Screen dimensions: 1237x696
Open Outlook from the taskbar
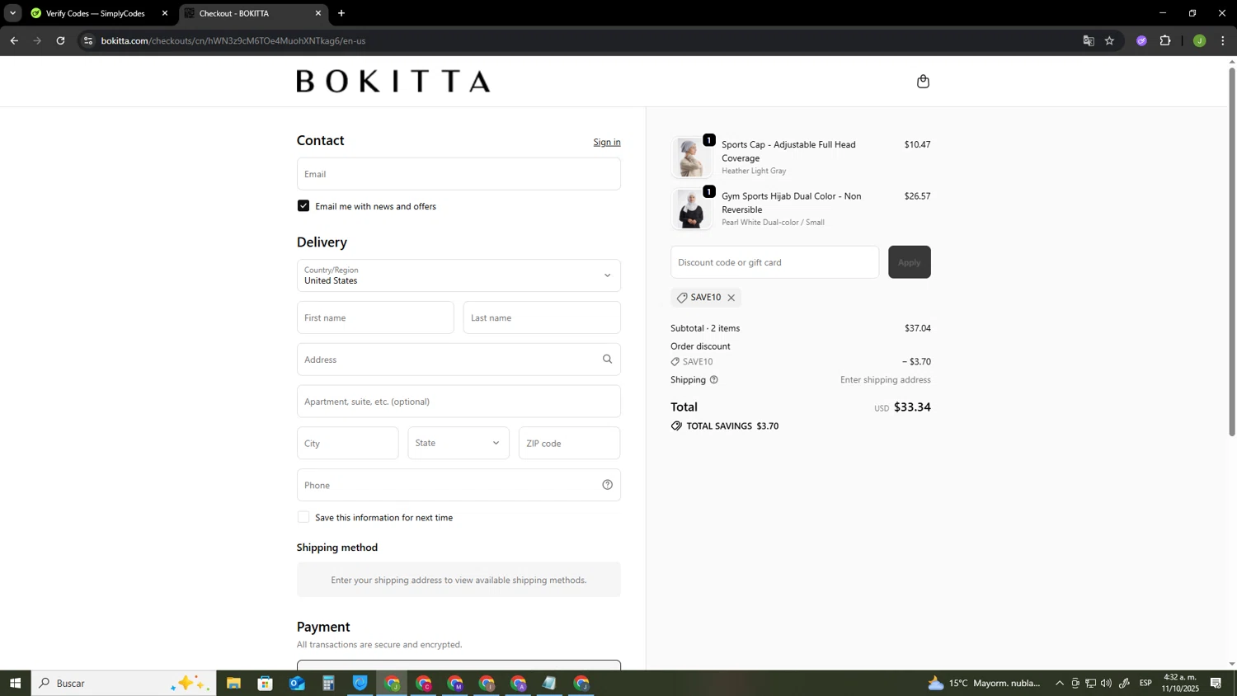[x=297, y=683]
